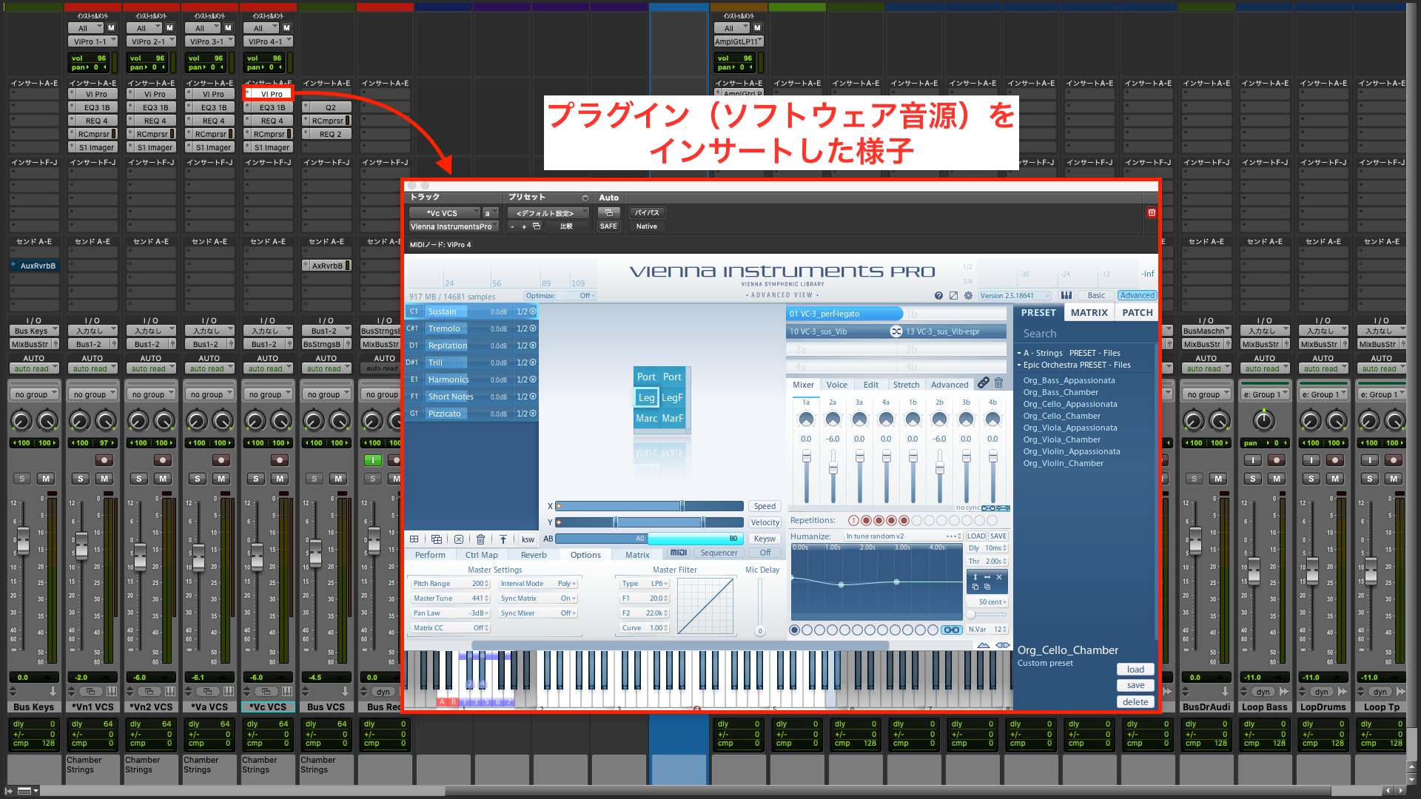1421x799 pixels.
Task: Click the ksw keyswitch button
Action: click(x=528, y=539)
